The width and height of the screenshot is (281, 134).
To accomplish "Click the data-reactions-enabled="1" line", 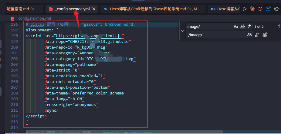I will pyautogui.click(x=75, y=76).
